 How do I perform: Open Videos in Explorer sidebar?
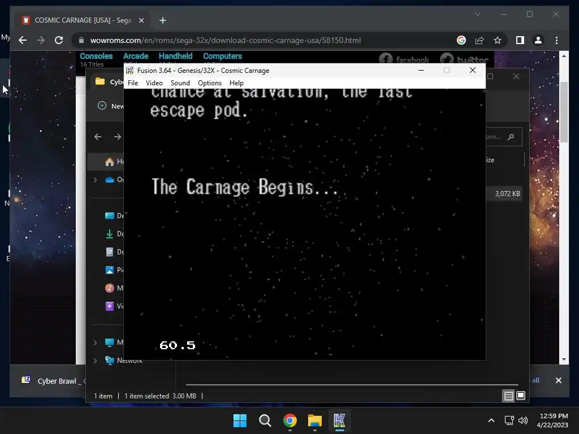[x=114, y=306]
